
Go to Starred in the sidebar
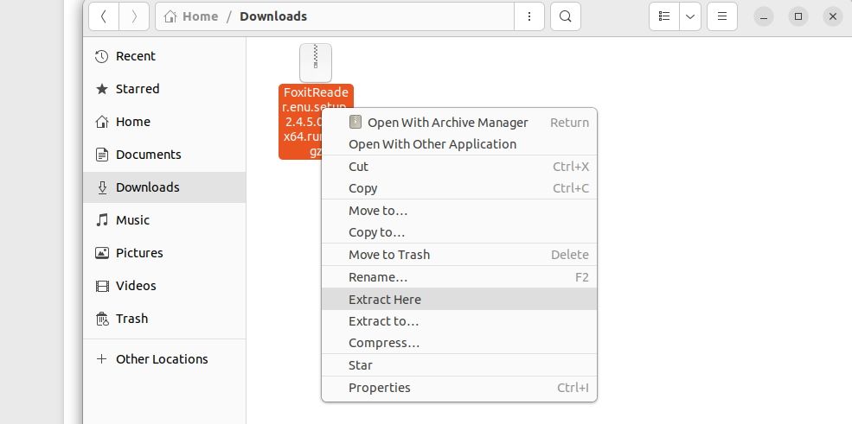(x=138, y=89)
